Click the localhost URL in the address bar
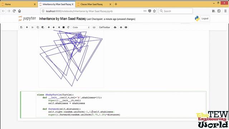 tap(79, 11)
